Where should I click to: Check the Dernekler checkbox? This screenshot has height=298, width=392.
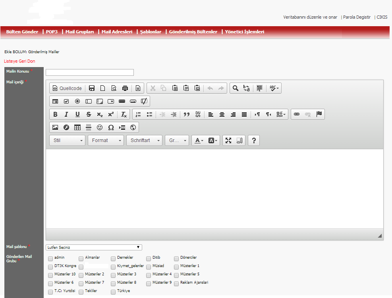113,259
